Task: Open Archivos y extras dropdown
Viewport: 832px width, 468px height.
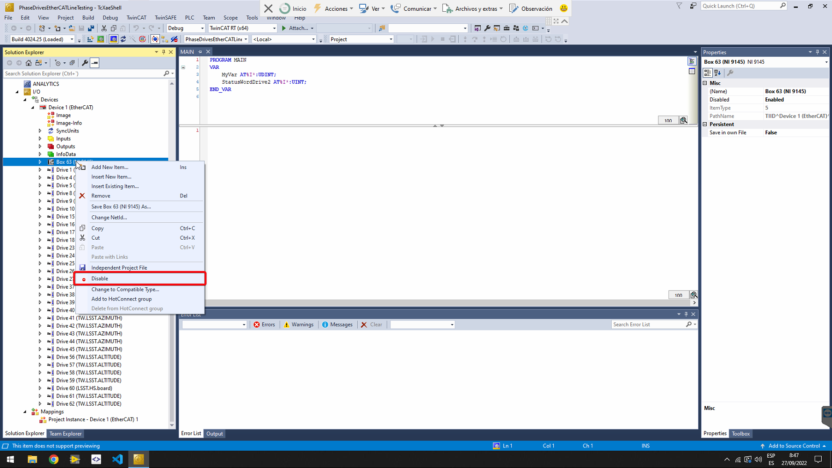Action: coord(472,8)
